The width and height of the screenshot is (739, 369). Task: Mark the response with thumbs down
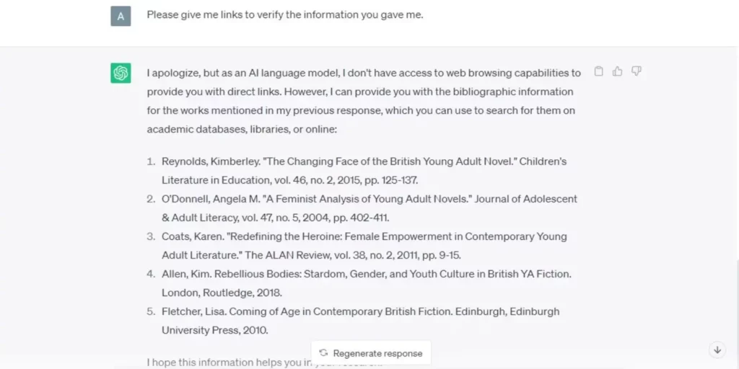(x=636, y=71)
